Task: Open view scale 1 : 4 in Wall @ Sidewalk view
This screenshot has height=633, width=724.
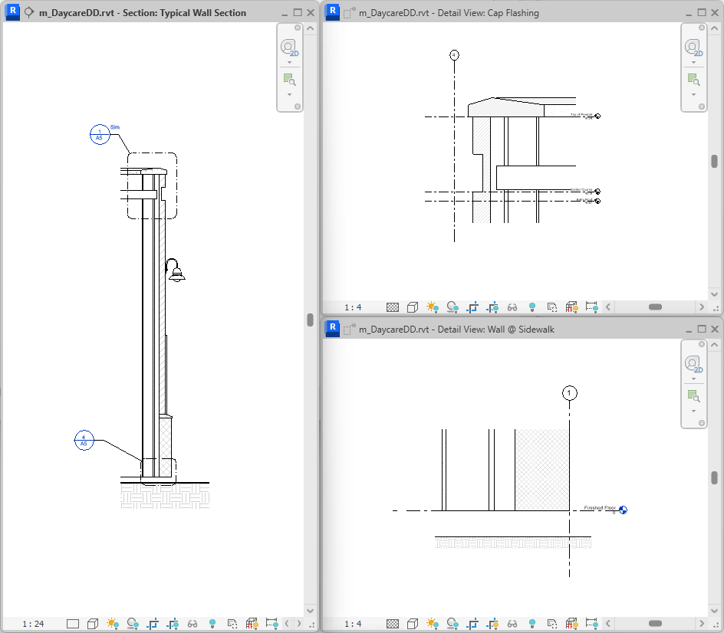Action: (353, 624)
